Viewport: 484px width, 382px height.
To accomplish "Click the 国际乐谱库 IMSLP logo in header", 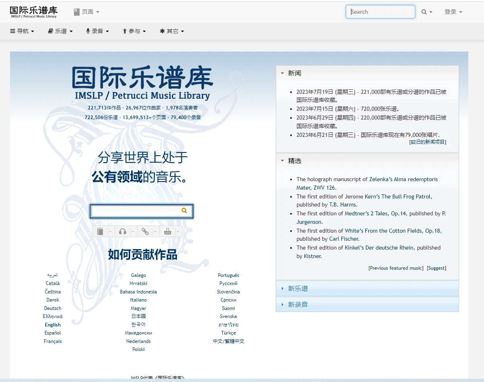I will (34, 12).
